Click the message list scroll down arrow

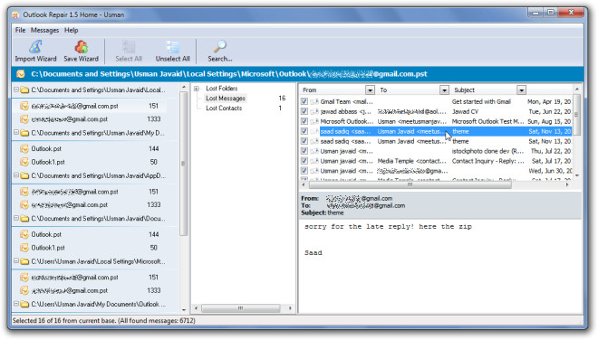point(577,175)
